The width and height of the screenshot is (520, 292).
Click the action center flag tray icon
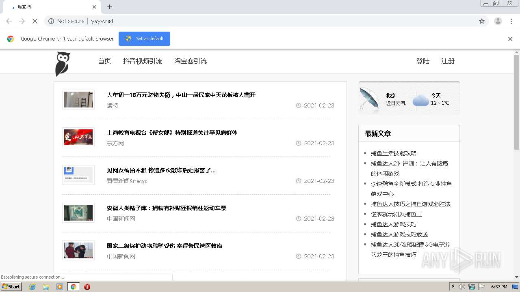(x=481, y=287)
